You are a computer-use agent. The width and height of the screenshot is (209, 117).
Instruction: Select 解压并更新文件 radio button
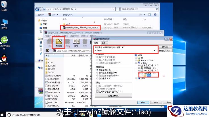pos(97,60)
